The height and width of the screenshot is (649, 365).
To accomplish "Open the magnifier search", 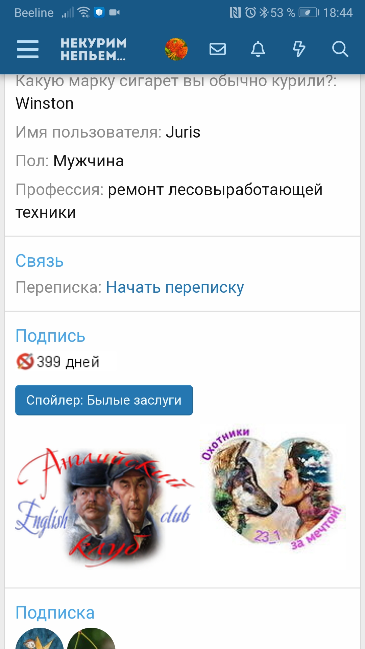I will (x=340, y=49).
